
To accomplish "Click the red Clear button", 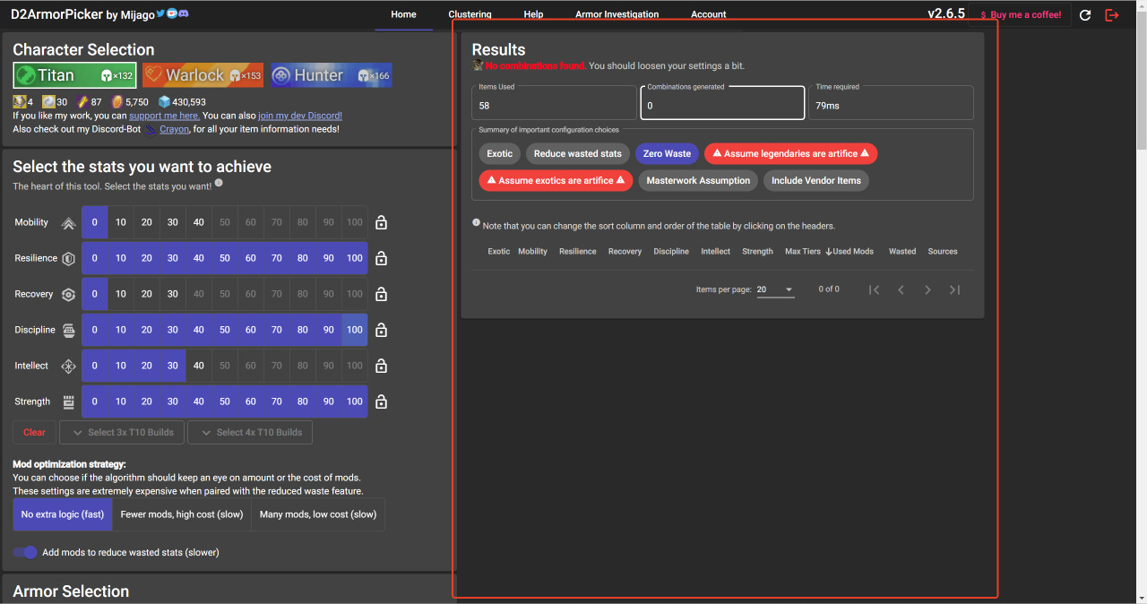I will [x=34, y=432].
